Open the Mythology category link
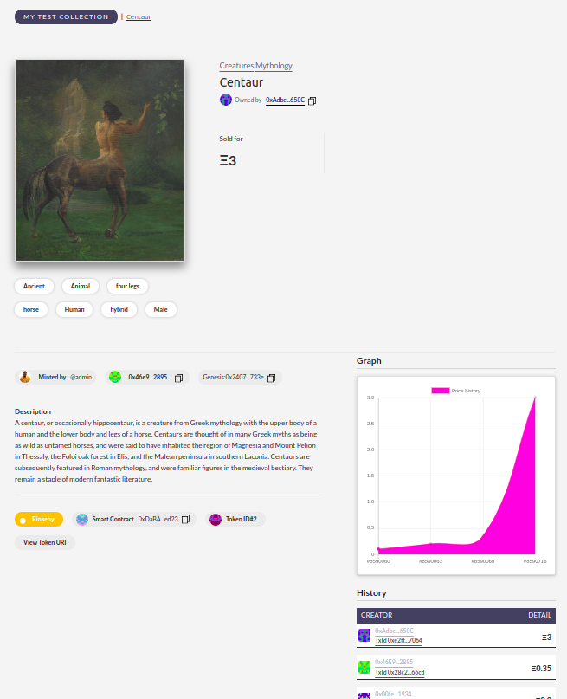The height and width of the screenshot is (699, 567). (x=274, y=66)
